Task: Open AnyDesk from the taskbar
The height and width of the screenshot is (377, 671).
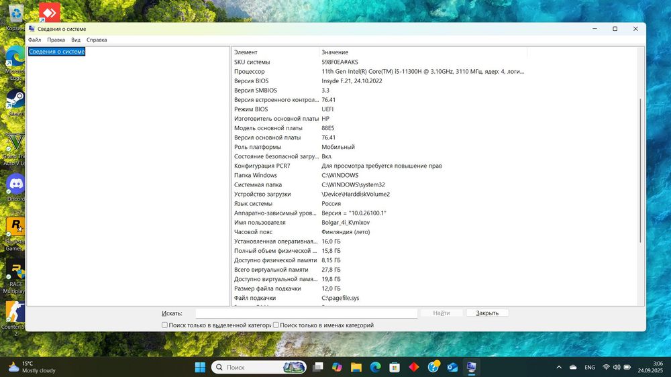Action: pyautogui.click(x=414, y=367)
